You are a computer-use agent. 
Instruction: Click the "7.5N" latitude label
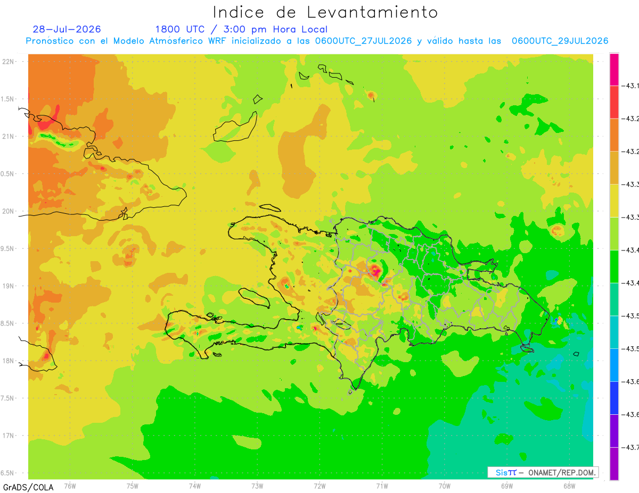coord(8,398)
